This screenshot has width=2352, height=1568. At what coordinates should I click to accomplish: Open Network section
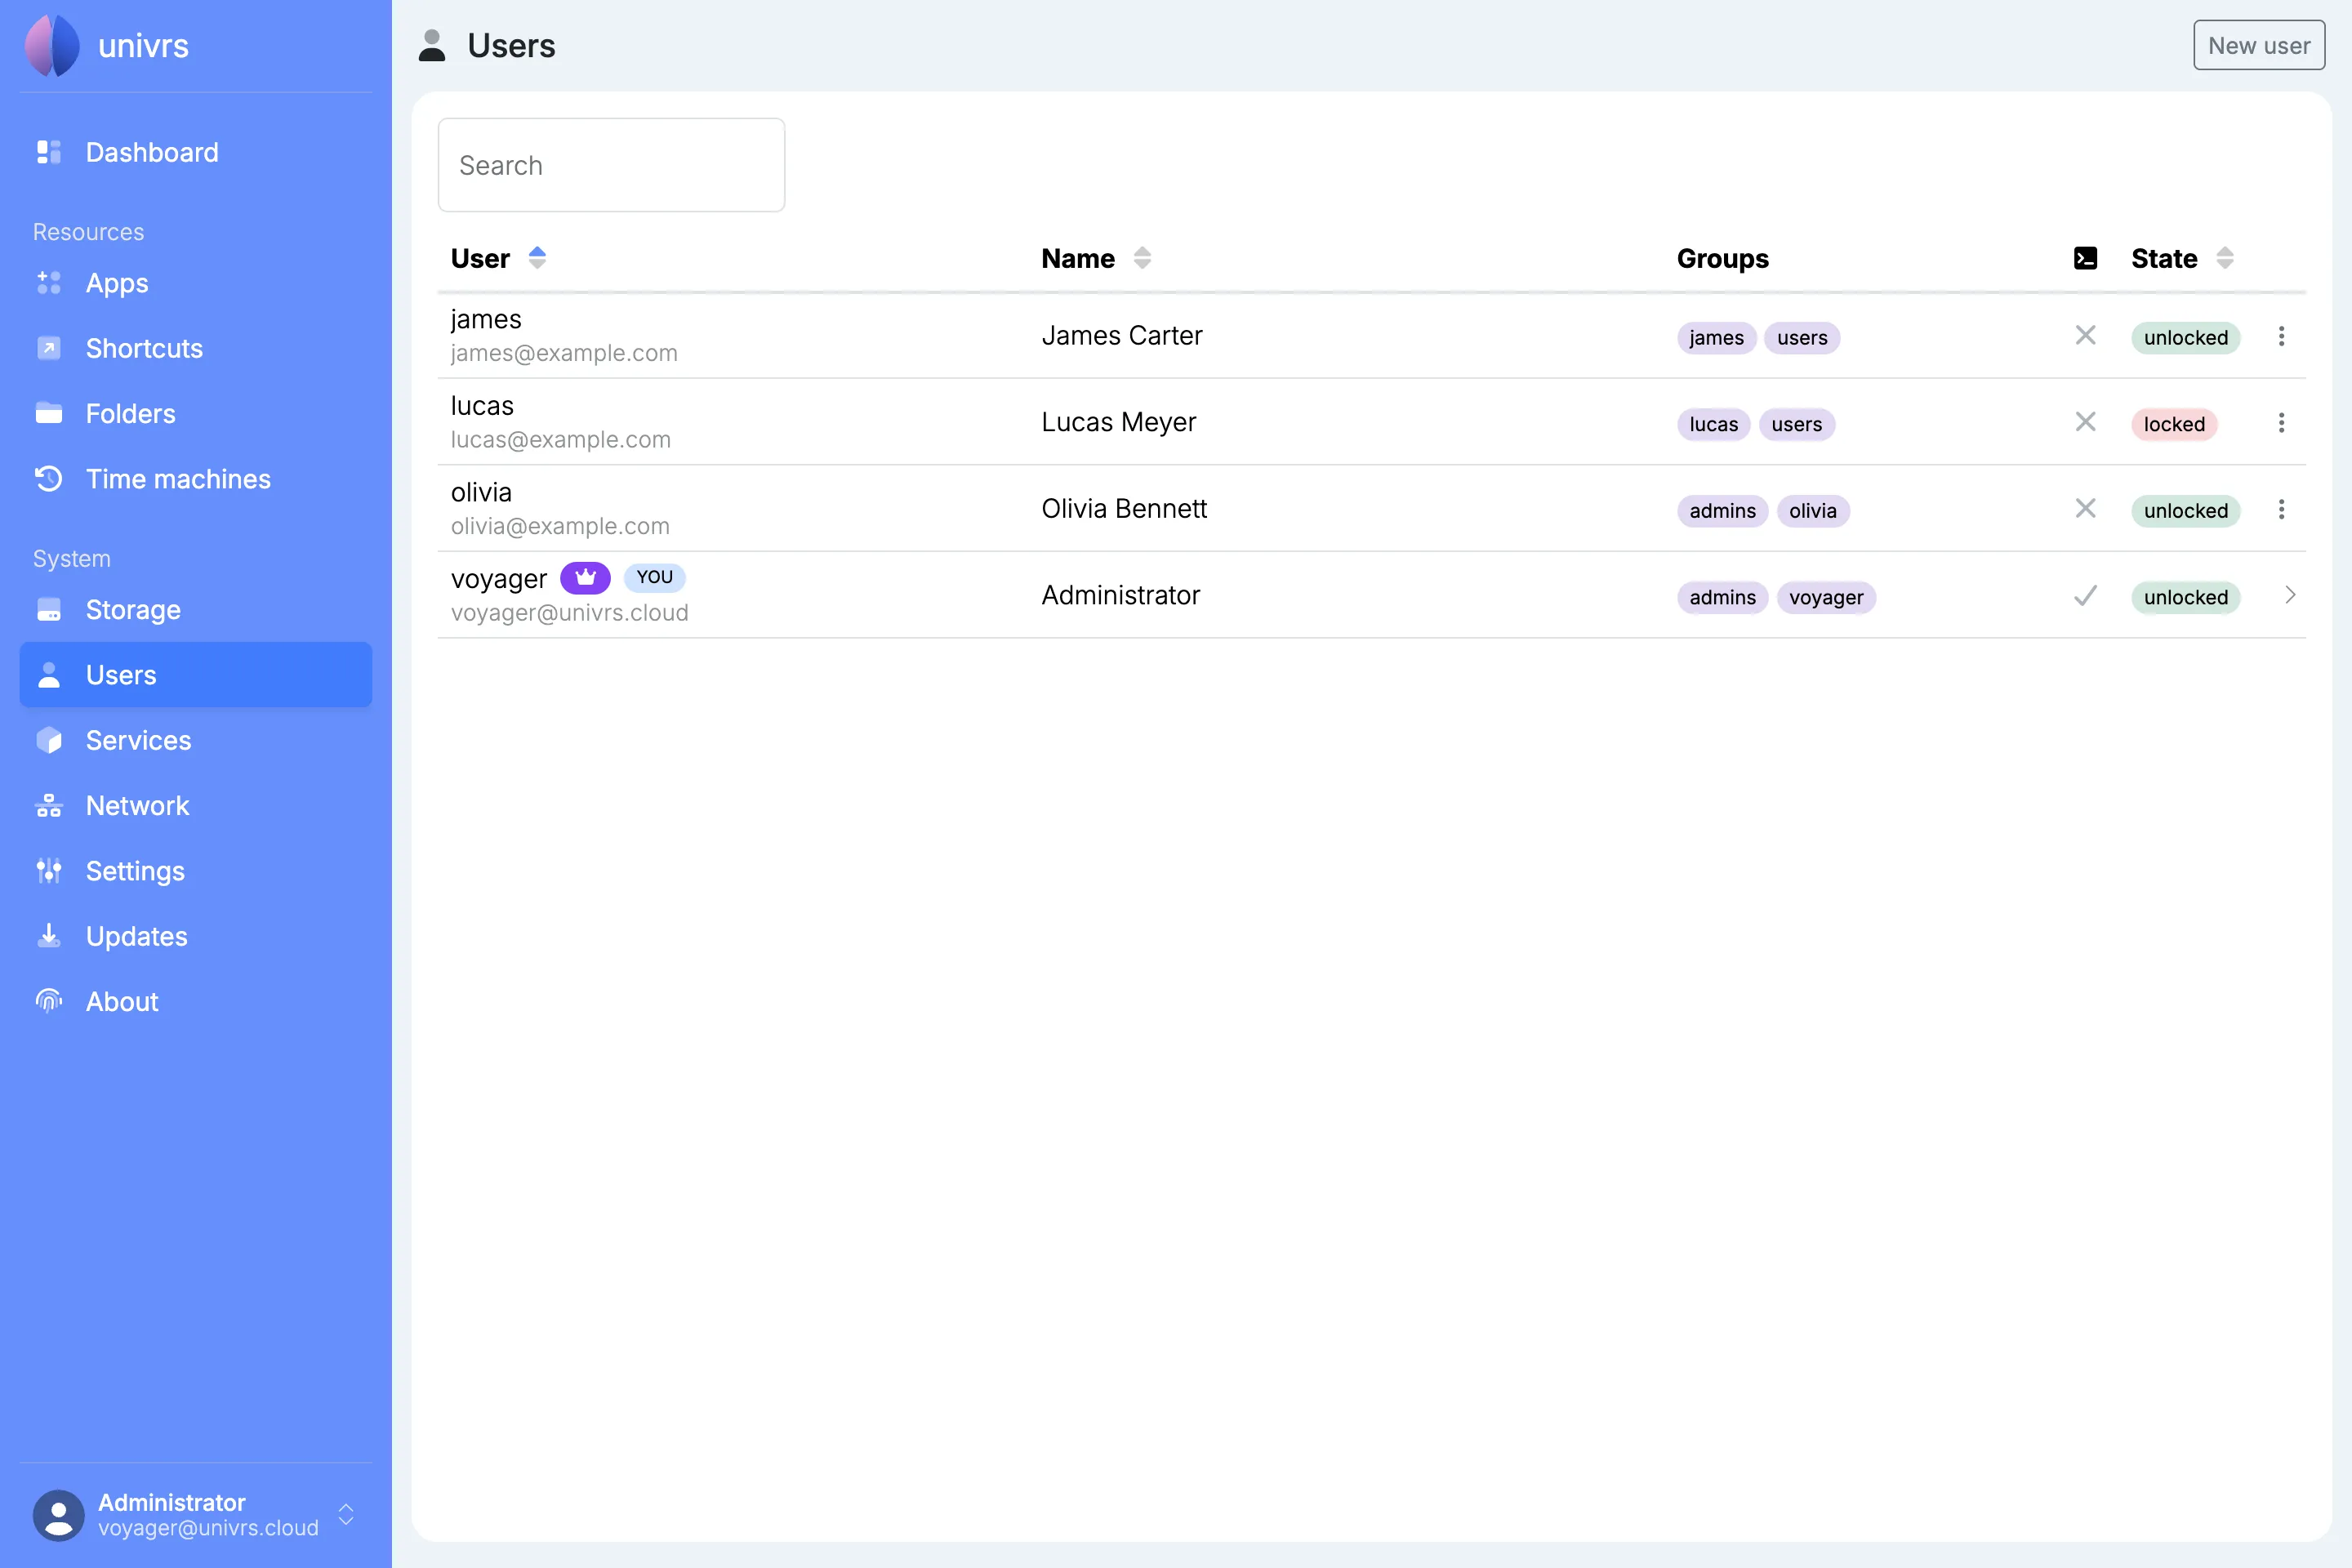196,805
